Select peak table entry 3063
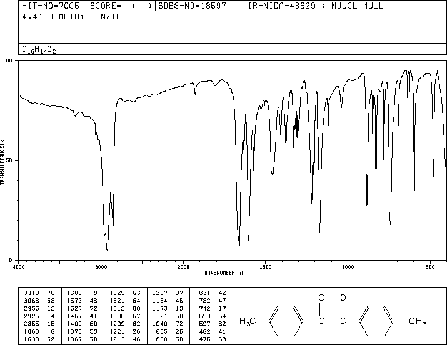 [32, 300]
